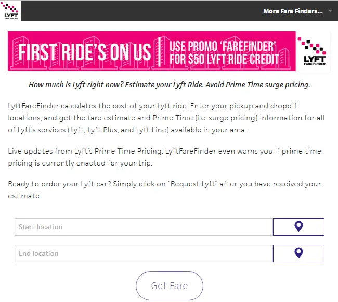Screen dimensions: 338x302
Task: Click the italic 'How much is Lyft right now' heading
Action: click(x=169, y=85)
